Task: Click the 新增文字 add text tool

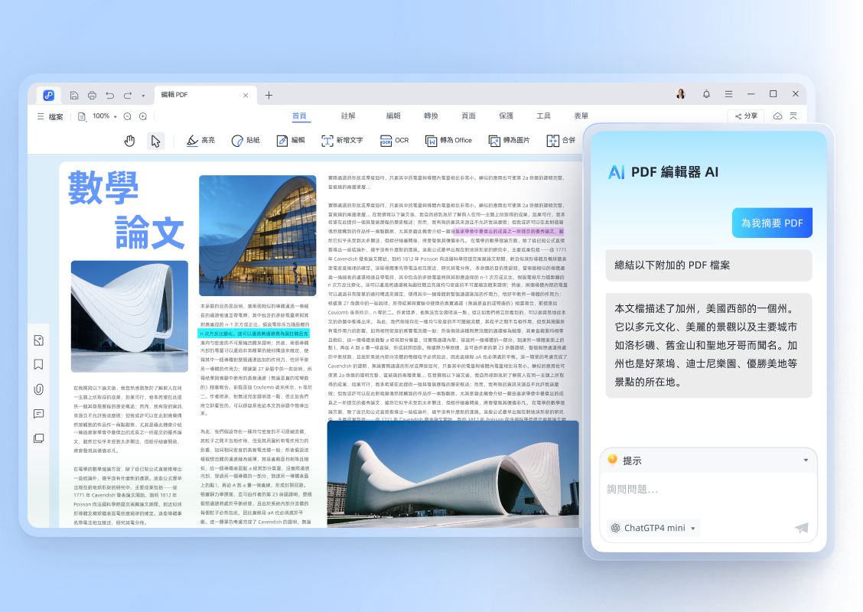Action: click(x=342, y=141)
